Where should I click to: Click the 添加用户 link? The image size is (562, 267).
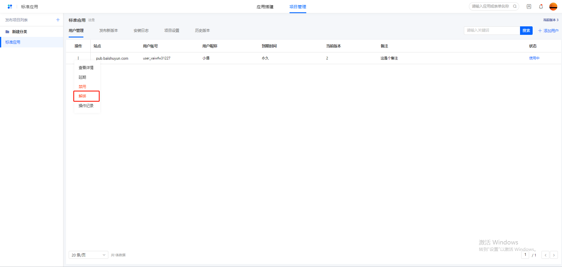(548, 31)
